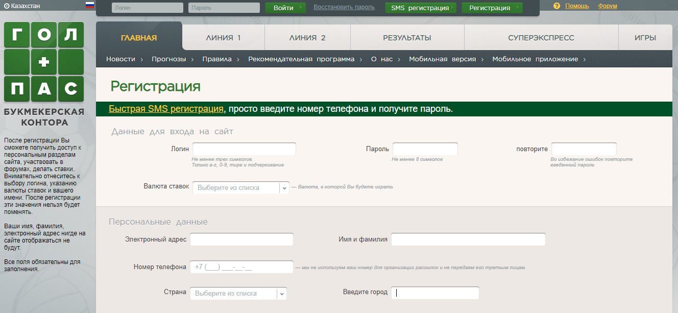Select the Казахстан region selector
This screenshot has height=313, width=678.
click(x=21, y=6)
